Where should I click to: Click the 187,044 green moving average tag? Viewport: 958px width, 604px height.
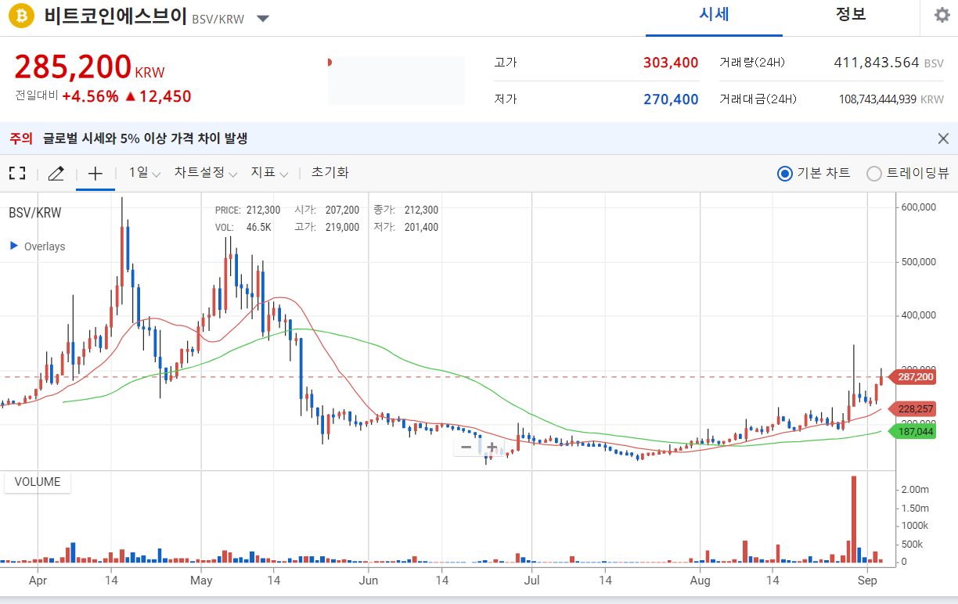913,432
